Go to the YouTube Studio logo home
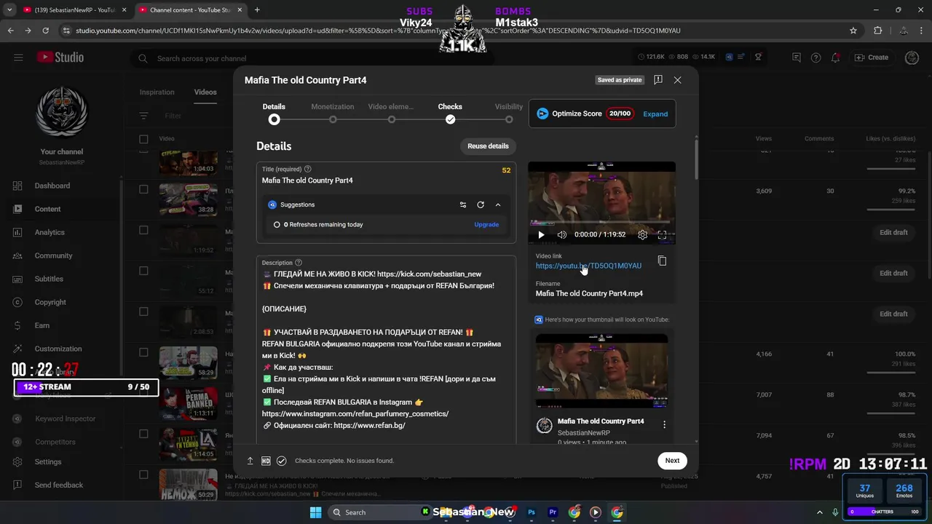Screen dimensions: 932x524 click(x=61, y=57)
